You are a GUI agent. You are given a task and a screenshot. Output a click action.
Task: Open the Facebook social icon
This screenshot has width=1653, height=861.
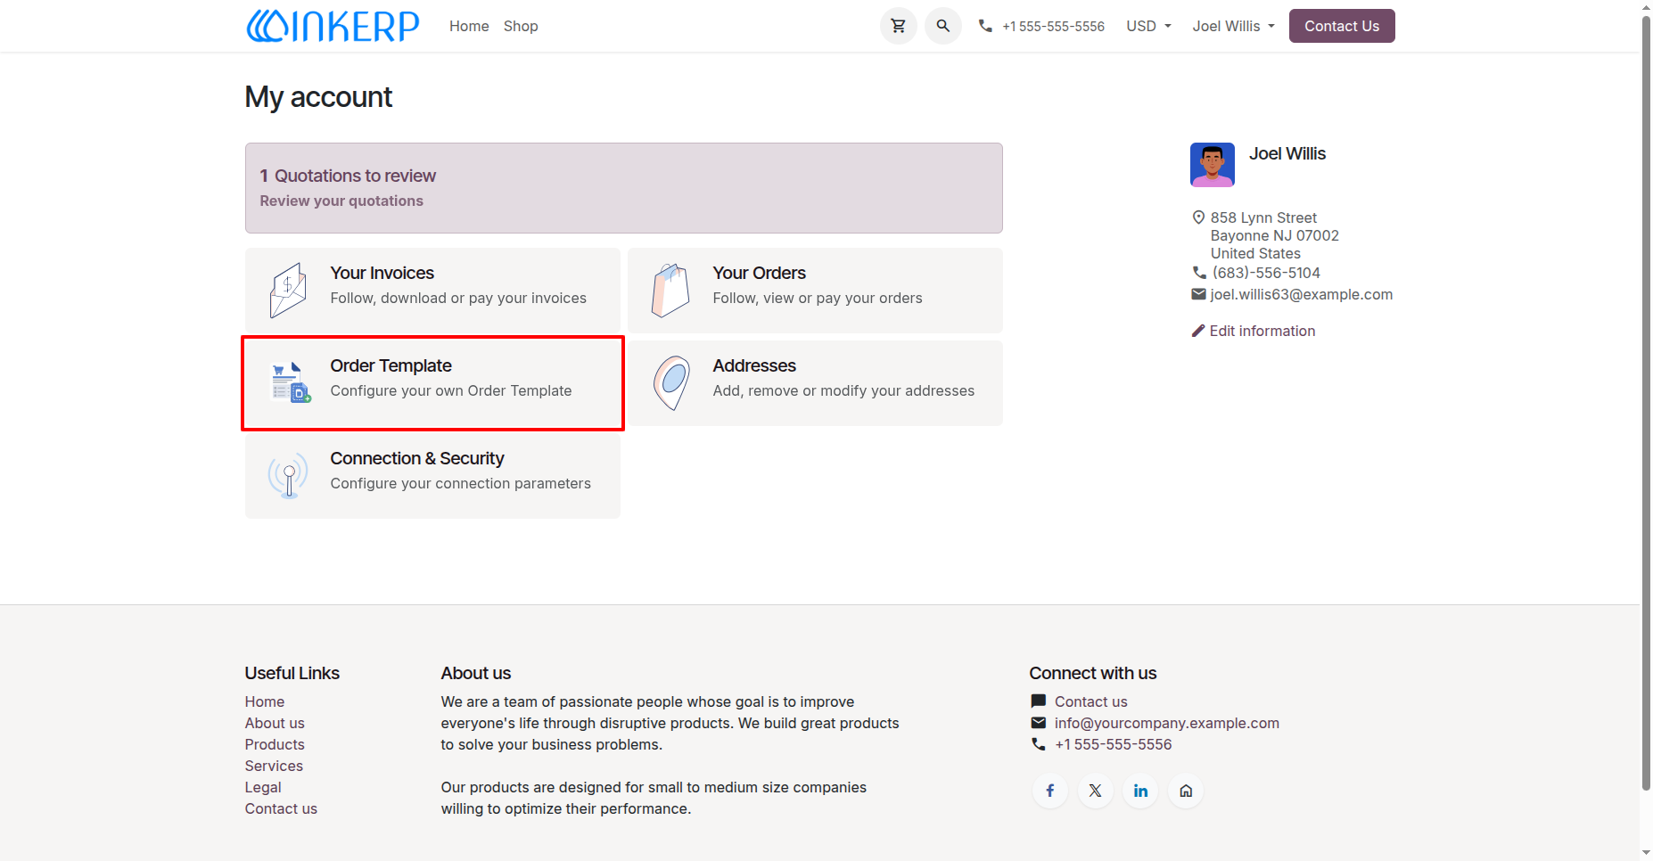(1050, 791)
